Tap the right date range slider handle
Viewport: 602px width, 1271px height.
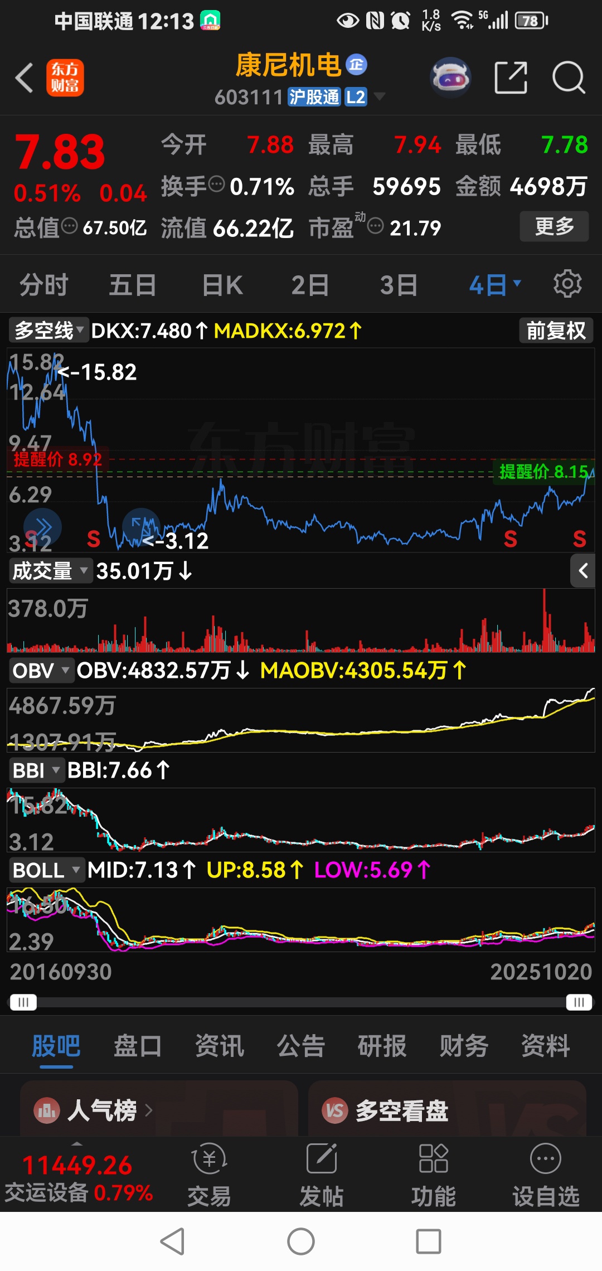pyautogui.click(x=579, y=1002)
